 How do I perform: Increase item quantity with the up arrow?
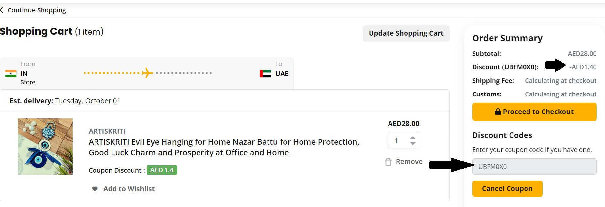(x=413, y=137)
